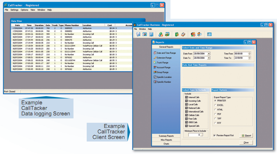The image size is (277, 154).
Task: Open the Misc Reports section tab
Action: [166, 140]
